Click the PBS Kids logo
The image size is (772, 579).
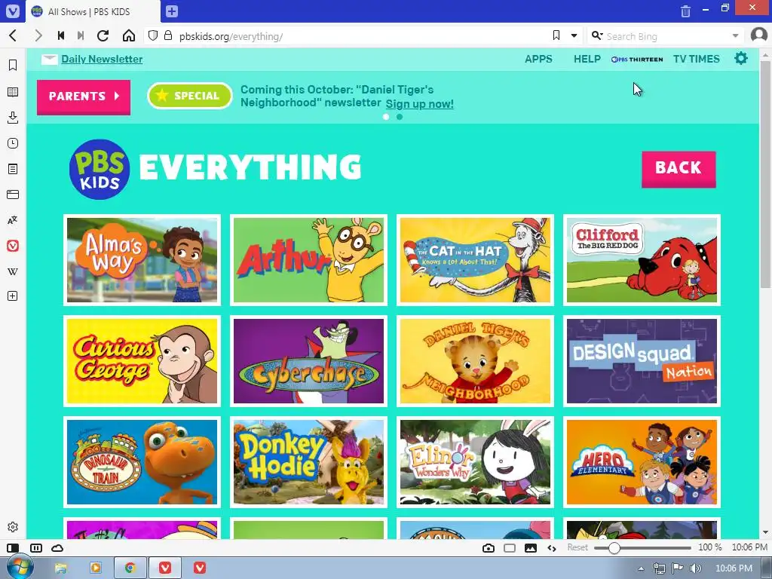point(100,169)
